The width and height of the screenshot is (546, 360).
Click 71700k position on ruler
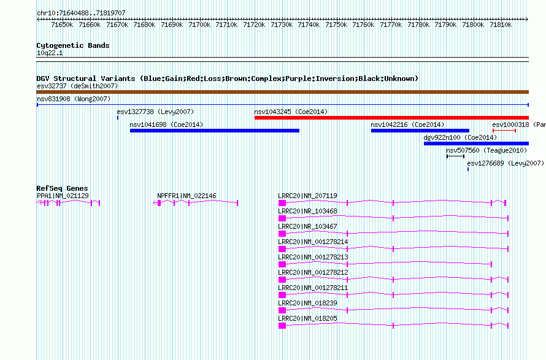[x=199, y=25]
